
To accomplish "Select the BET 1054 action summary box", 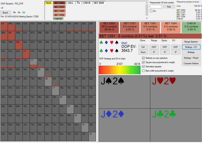I will coord(171,27).
